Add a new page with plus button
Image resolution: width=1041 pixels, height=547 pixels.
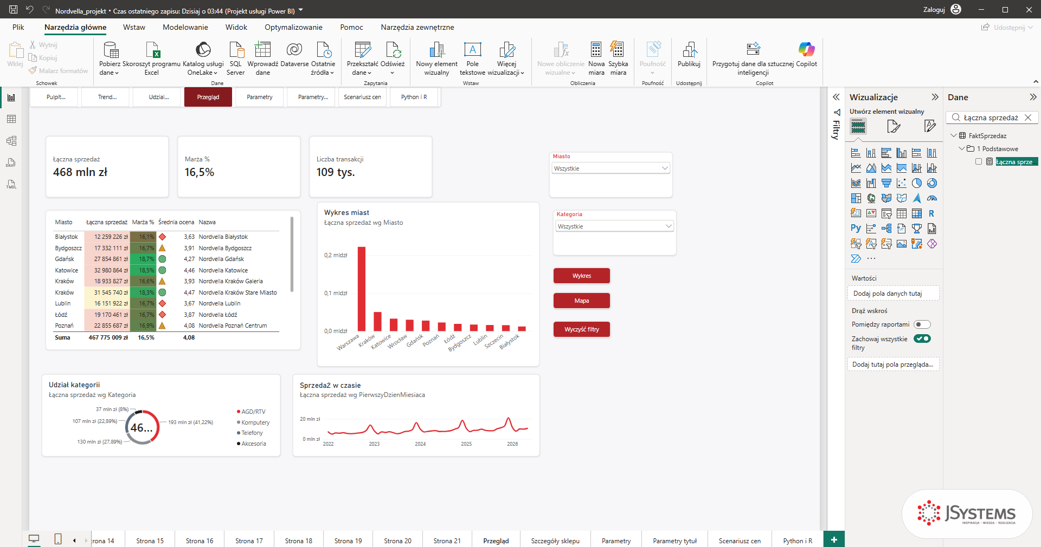click(x=834, y=539)
